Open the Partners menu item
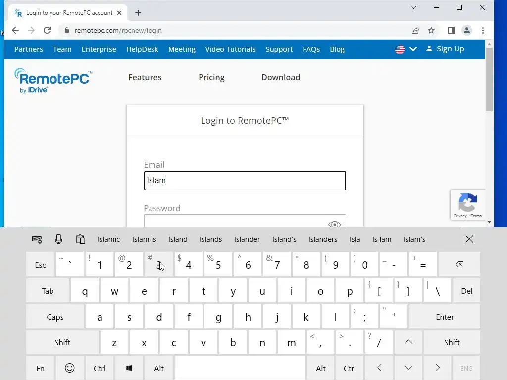Viewport: 507px width, 380px height. pyautogui.click(x=28, y=49)
